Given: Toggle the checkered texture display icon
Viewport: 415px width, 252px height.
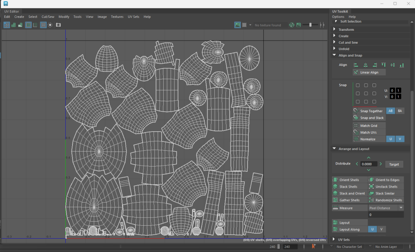Looking at the screenshot, I should pos(244,25).
